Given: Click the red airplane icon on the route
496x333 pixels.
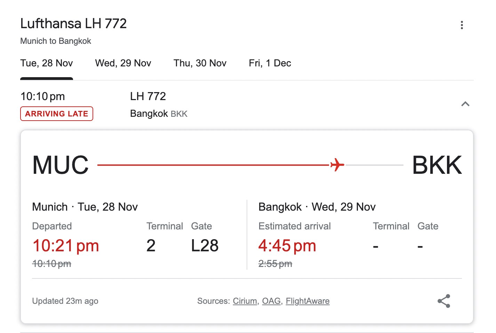Looking at the screenshot, I should click(x=337, y=165).
